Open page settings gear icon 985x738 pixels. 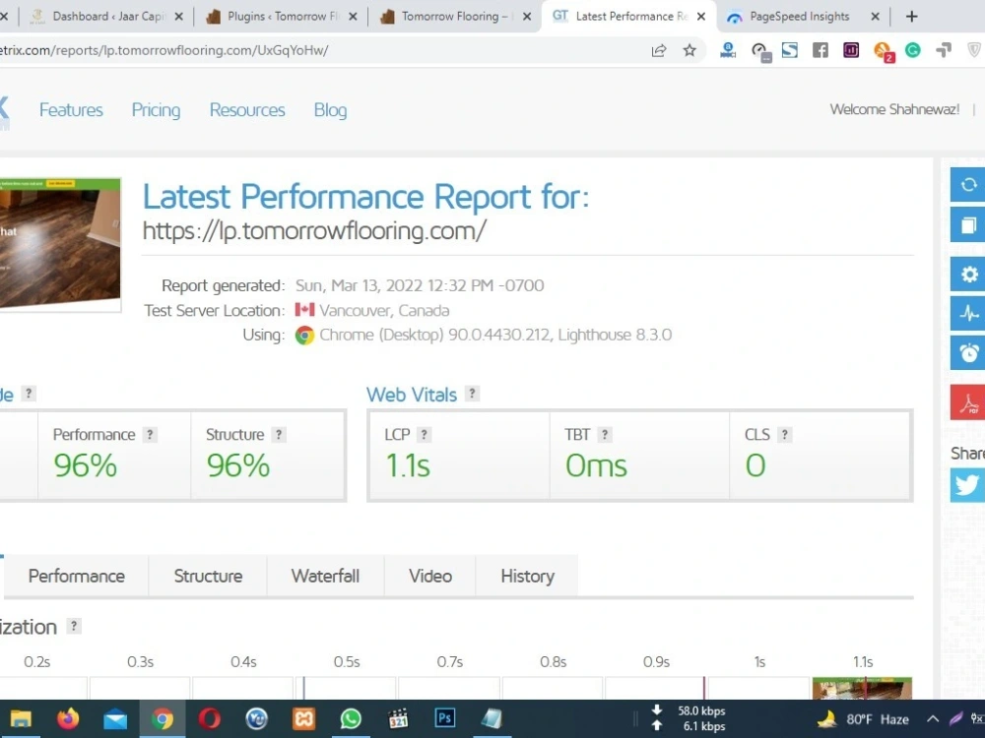pyautogui.click(x=968, y=274)
